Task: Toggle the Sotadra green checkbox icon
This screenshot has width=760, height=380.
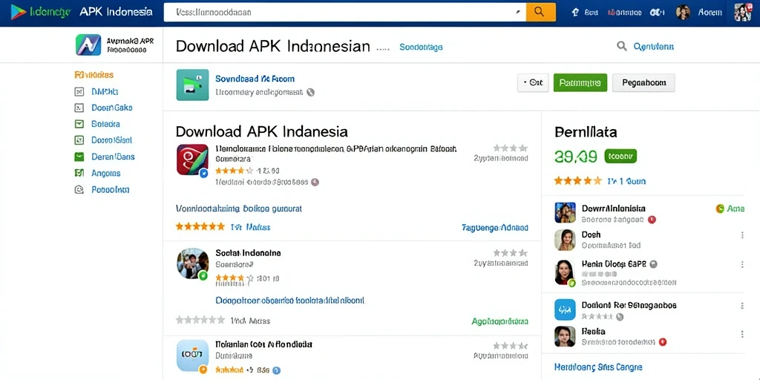Action: click(x=79, y=124)
